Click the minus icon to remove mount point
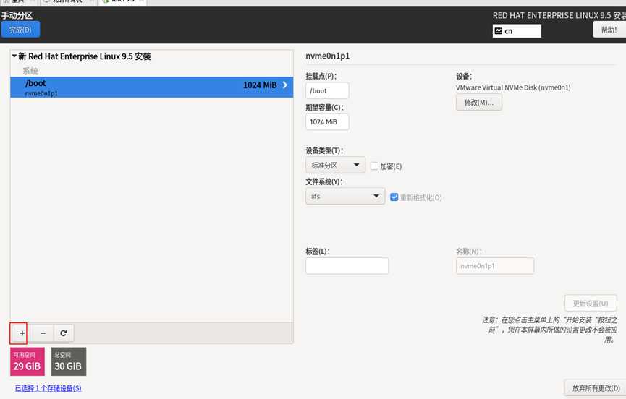The width and height of the screenshot is (626, 399). tap(43, 333)
